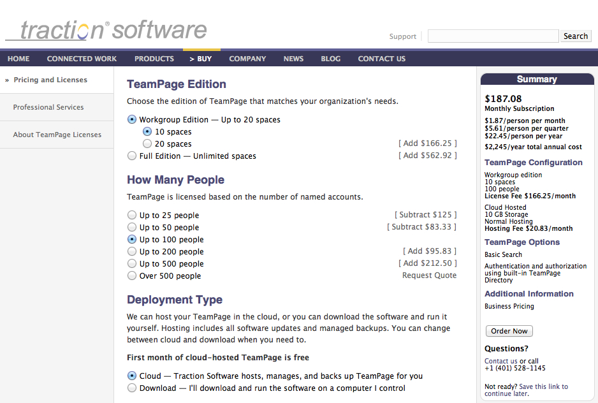
Task: Open the Support link
Action: 402,37
